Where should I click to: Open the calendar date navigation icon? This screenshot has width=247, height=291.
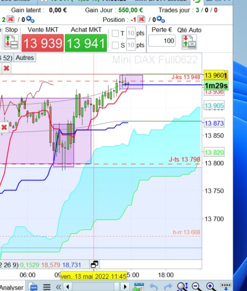pos(139,287)
